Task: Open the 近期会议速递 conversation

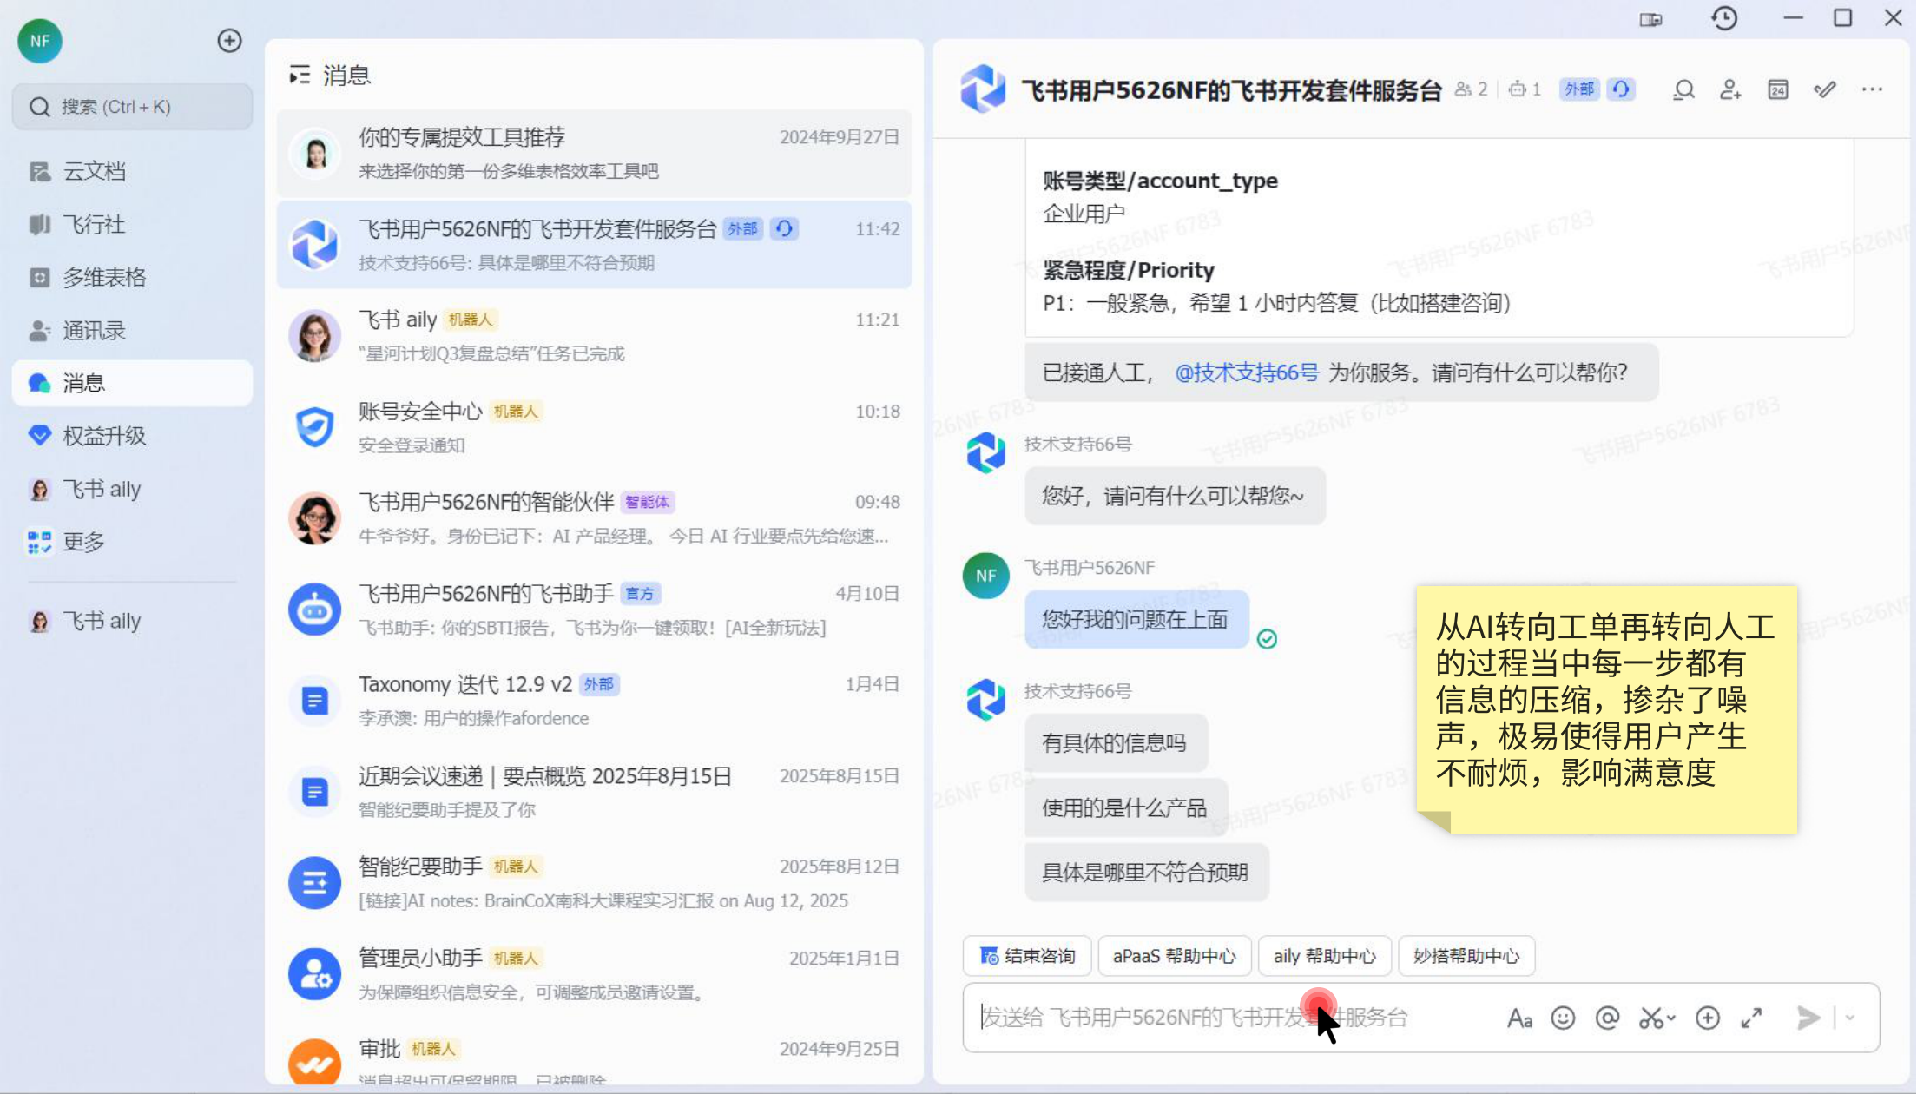Action: (594, 792)
